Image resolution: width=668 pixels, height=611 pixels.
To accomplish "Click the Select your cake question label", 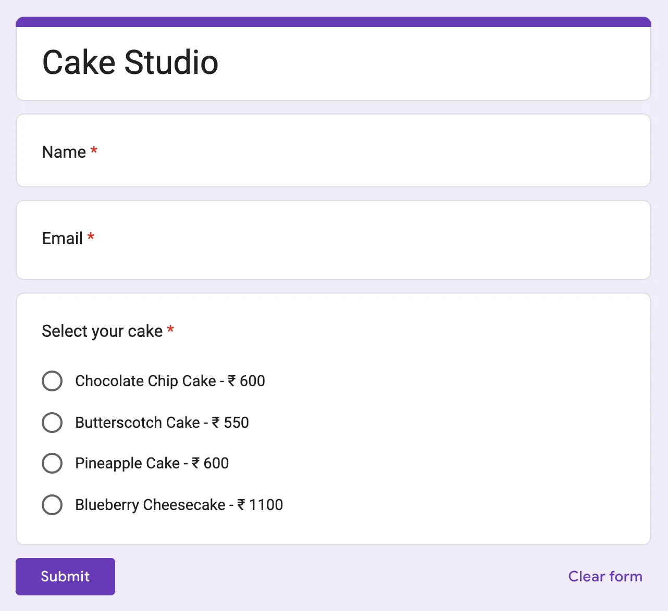I will [x=102, y=330].
